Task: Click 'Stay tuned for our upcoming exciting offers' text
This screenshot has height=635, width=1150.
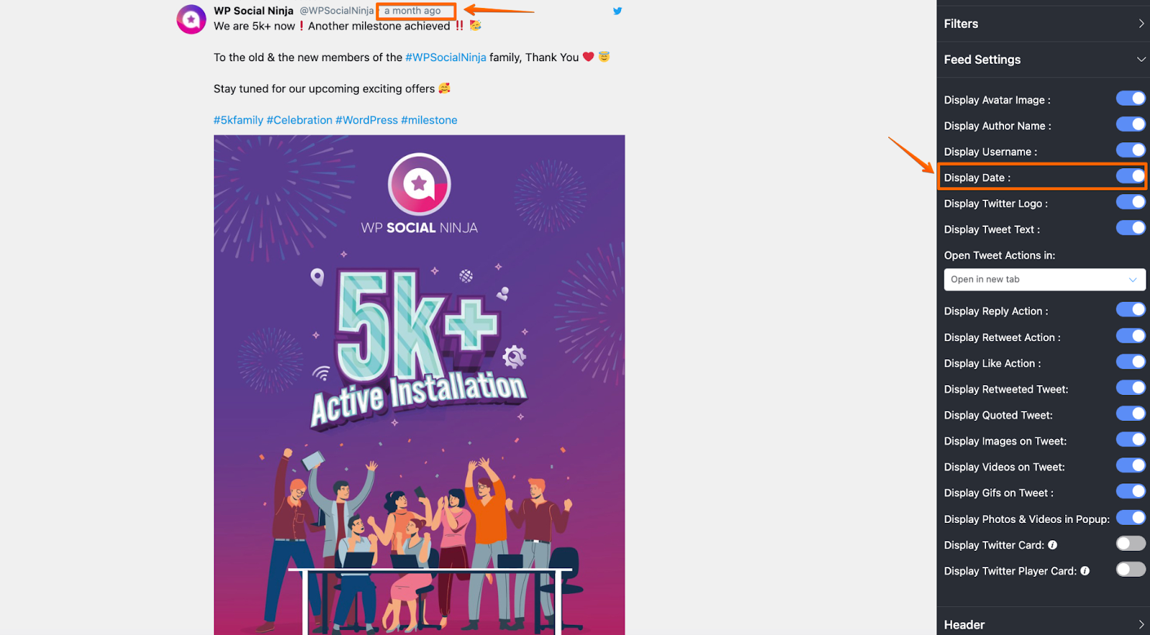Action: pos(324,89)
